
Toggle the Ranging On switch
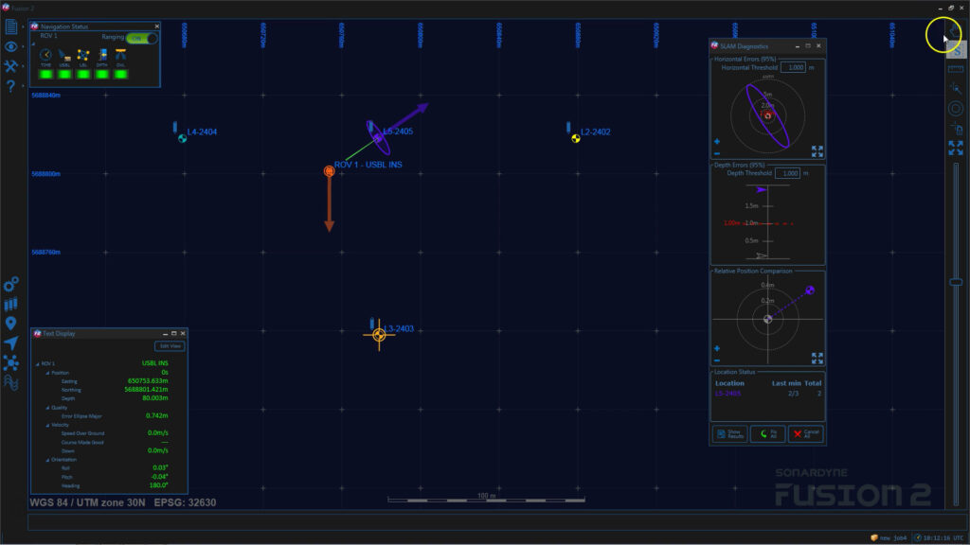(142, 37)
